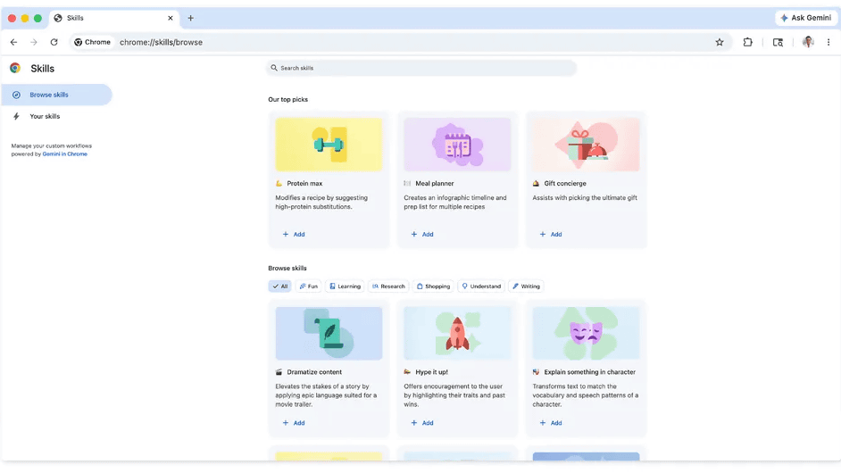The height and width of the screenshot is (473, 841).
Task: Click the browser reload icon
Action: point(54,42)
